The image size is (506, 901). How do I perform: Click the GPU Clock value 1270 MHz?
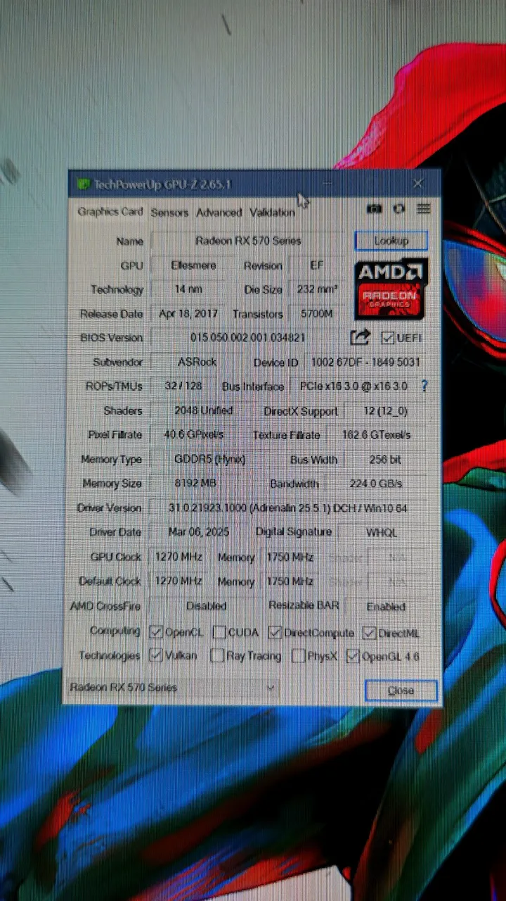click(x=178, y=557)
